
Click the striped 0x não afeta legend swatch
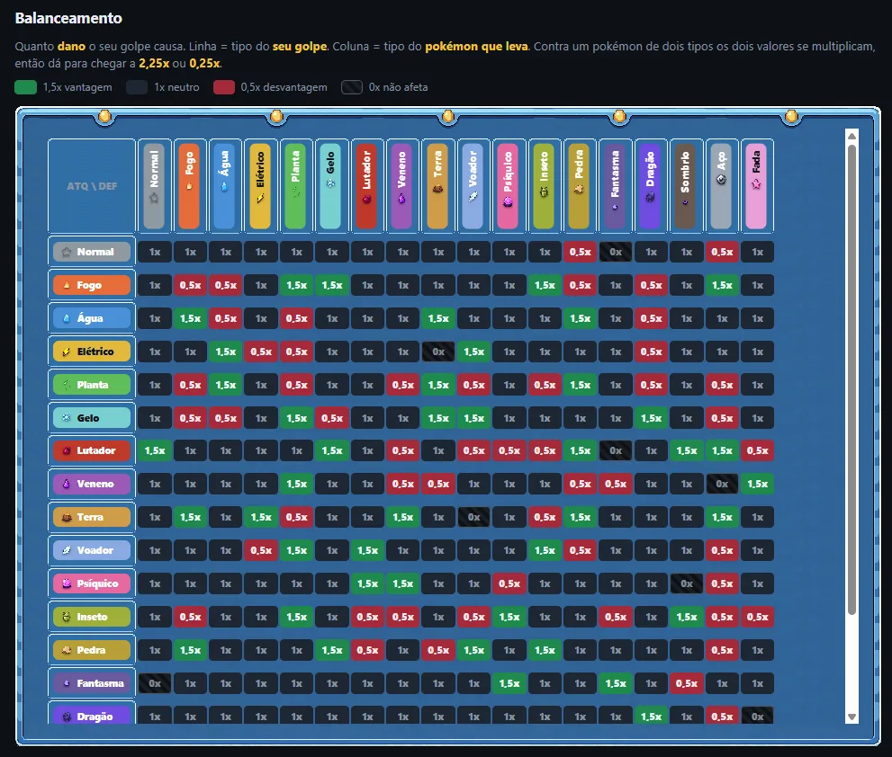pyautogui.click(x=352, y=87)
